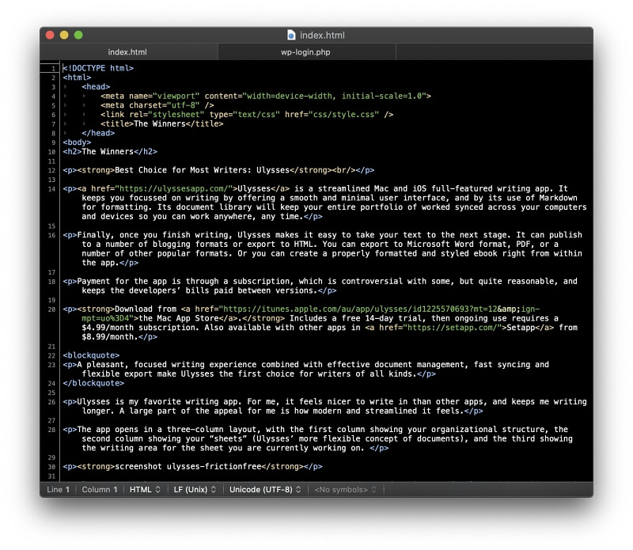
Task: Click "the Mac App Store" link text
Action: coord(179,318)
